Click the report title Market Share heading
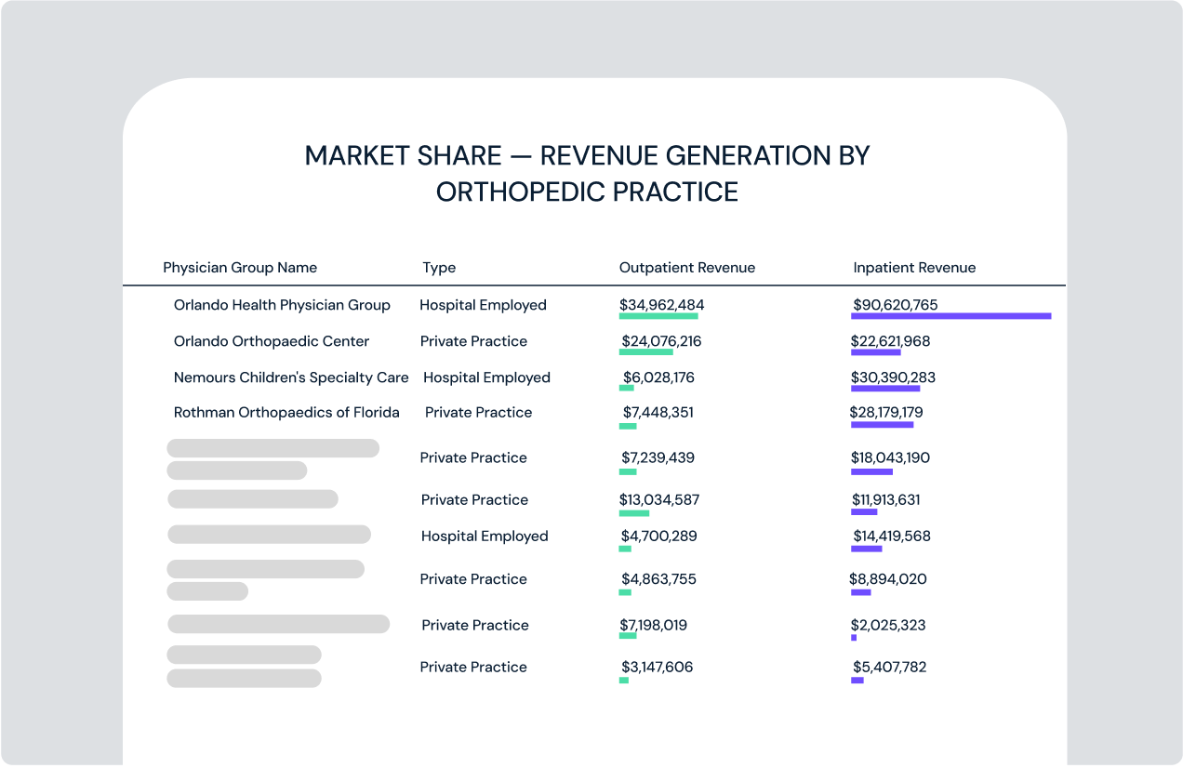Viewport: 1183px width, 768px height. click(x=588, y=173)
